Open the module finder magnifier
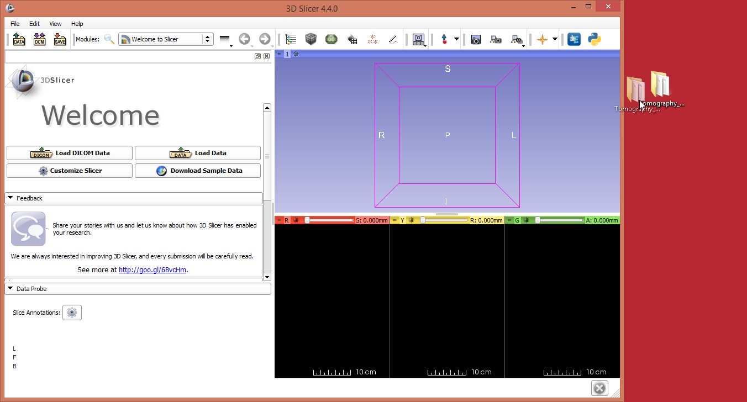The image size is (747, 402). click(x=109, y=39)
